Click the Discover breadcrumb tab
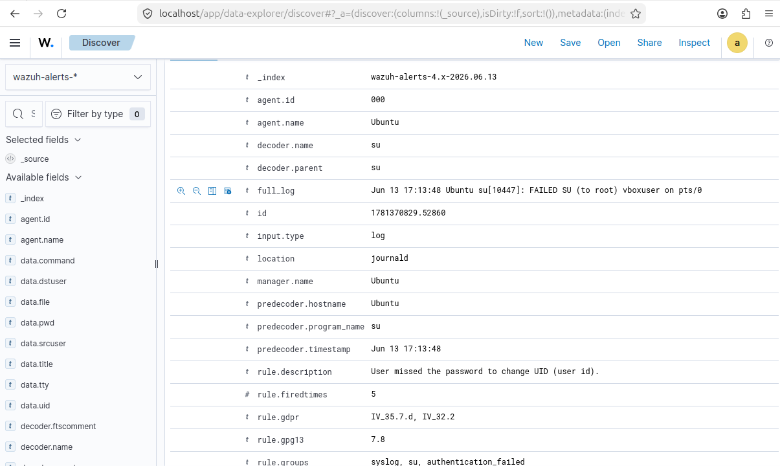 coord(101,43)
